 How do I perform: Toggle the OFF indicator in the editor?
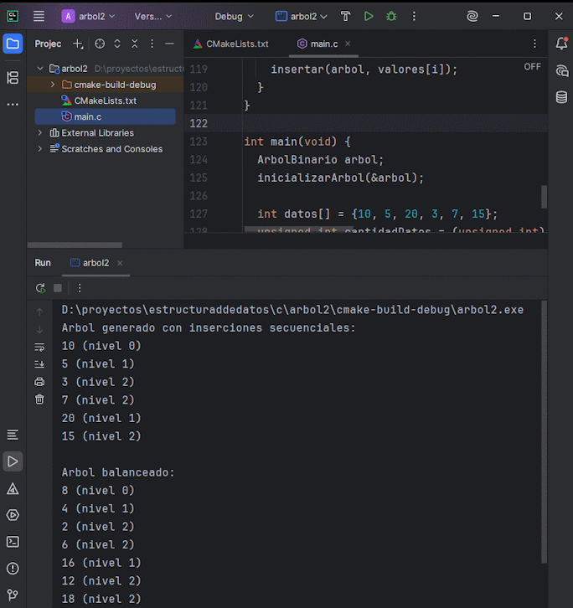click(x=533, y=67)
